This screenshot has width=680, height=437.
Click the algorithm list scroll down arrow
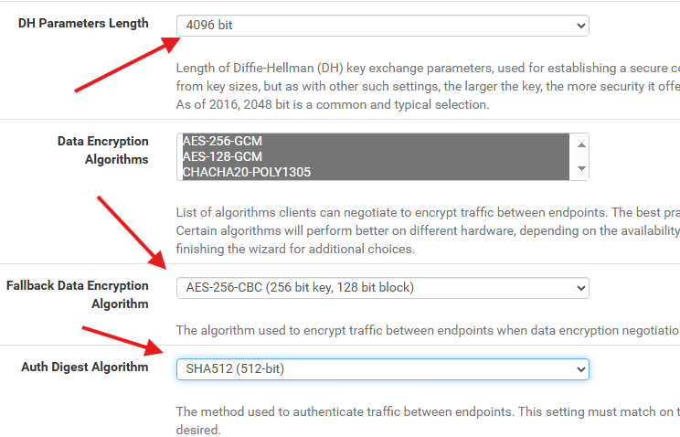581,168
